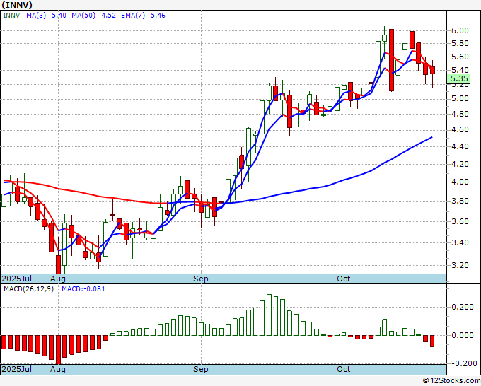Click Sep on the price chart date axis
481x386 pixels.
click(201, 279)
